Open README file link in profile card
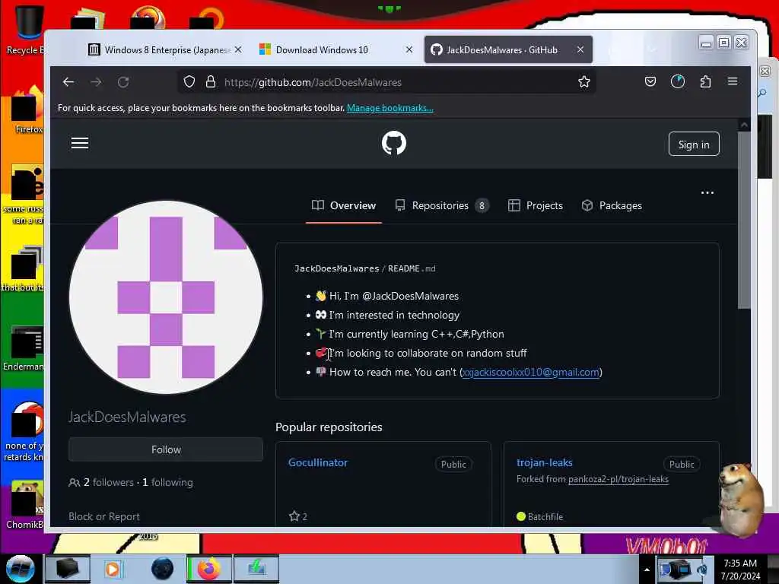 click(412, 268)
